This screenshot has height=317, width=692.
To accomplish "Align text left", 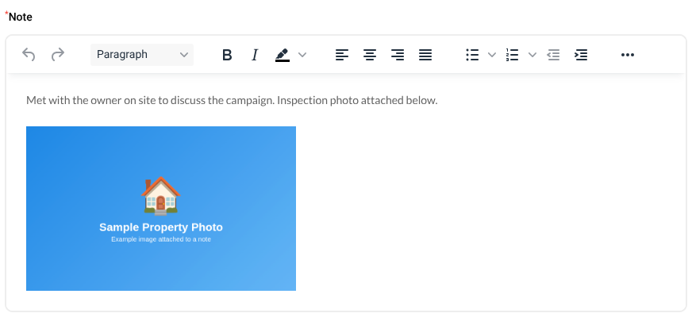I will [342, 55].
